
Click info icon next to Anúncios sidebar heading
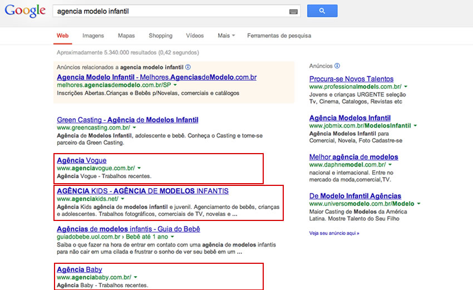click(x=337, y=66)
